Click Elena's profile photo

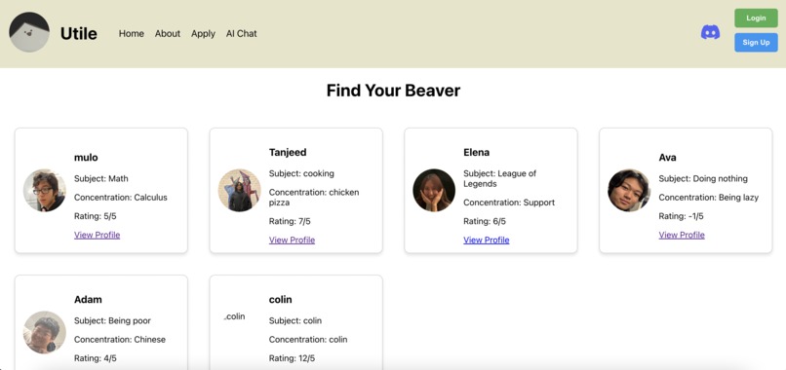pyautogui.click(x=434, y=190)
